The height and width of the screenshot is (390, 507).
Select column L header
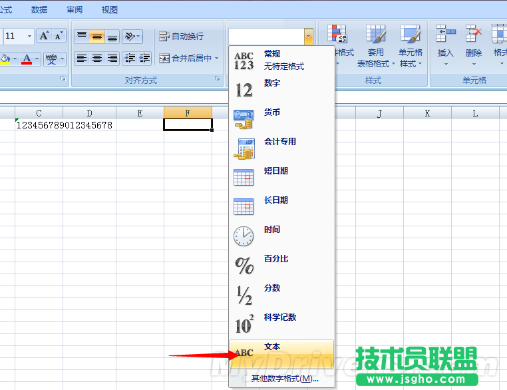click(x=475, y=113)
